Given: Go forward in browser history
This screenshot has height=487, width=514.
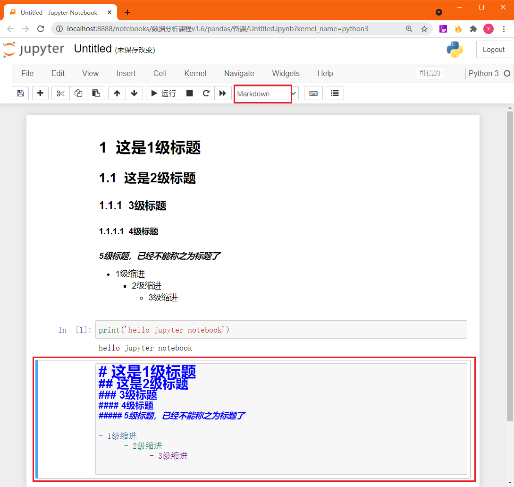Looking at the screenshot, I should coord(25,29).
